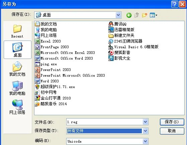Select the 酷我音乐 2014 icon
Viewport: 187px width, 145px height.
(x=37, y=104)
